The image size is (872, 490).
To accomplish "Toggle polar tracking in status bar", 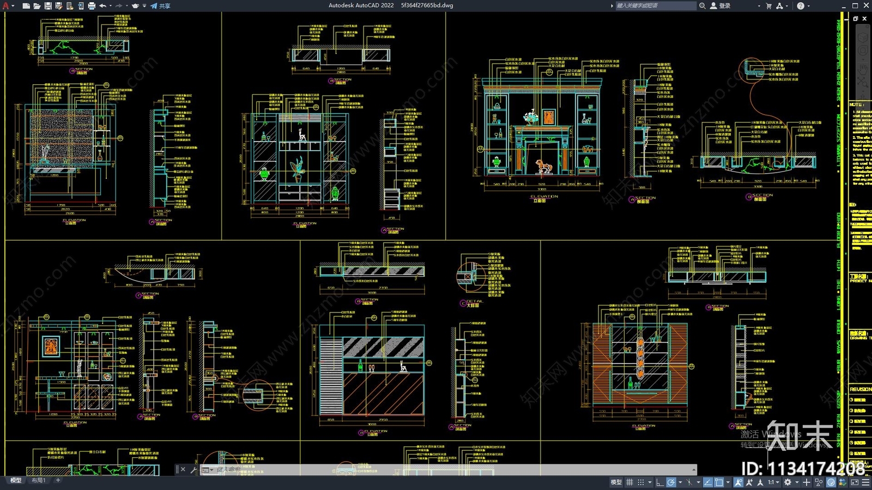I will [x=671, y=482].
